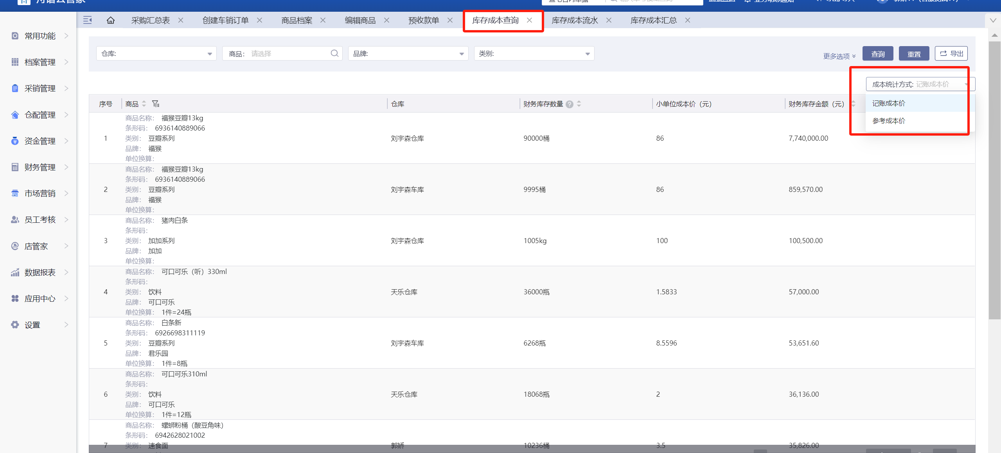Open the 仓库 dropdown
This screenshot has height=453, width=1001.
pyautogui.click(x=156, y=54)
